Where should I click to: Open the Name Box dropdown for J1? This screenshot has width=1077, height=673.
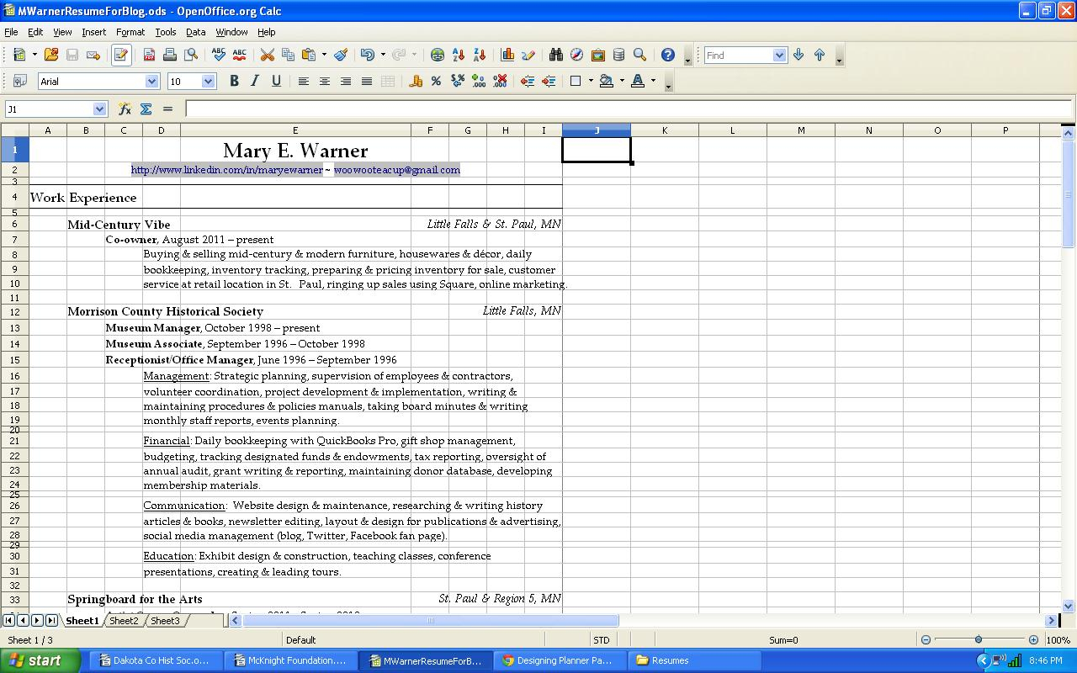pos(100,109)
